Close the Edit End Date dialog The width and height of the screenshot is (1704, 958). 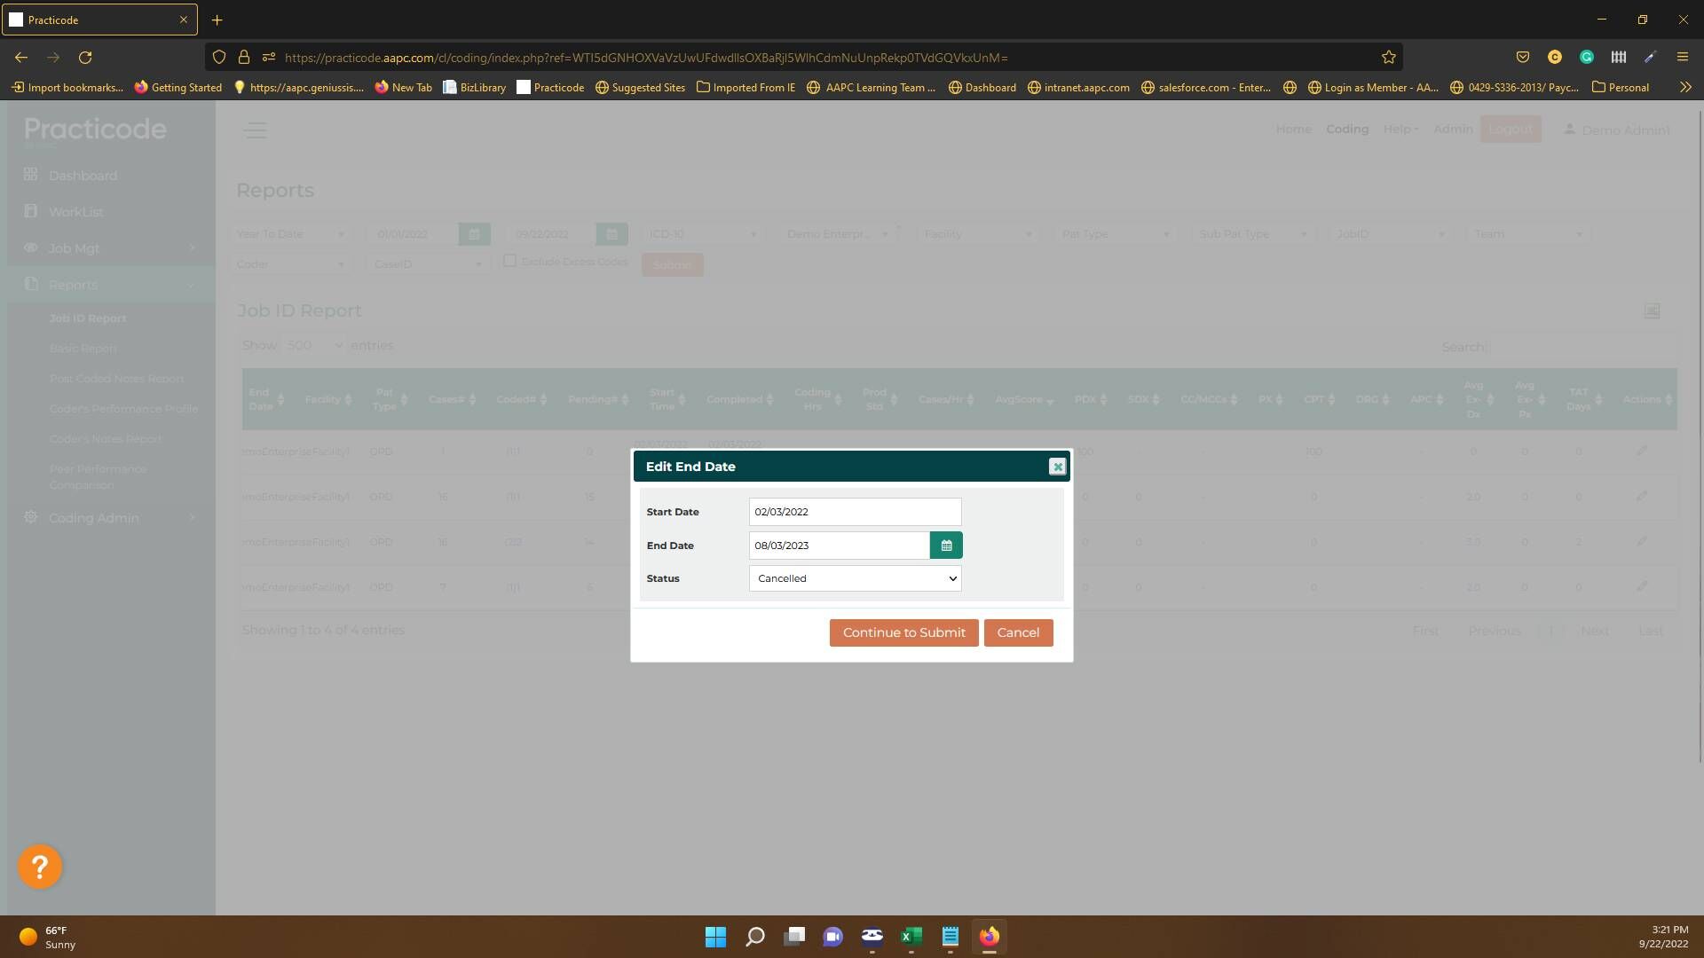[x=1057, y=467]
